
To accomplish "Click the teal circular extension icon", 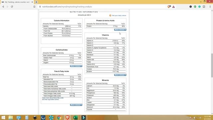I will [200, 7].
